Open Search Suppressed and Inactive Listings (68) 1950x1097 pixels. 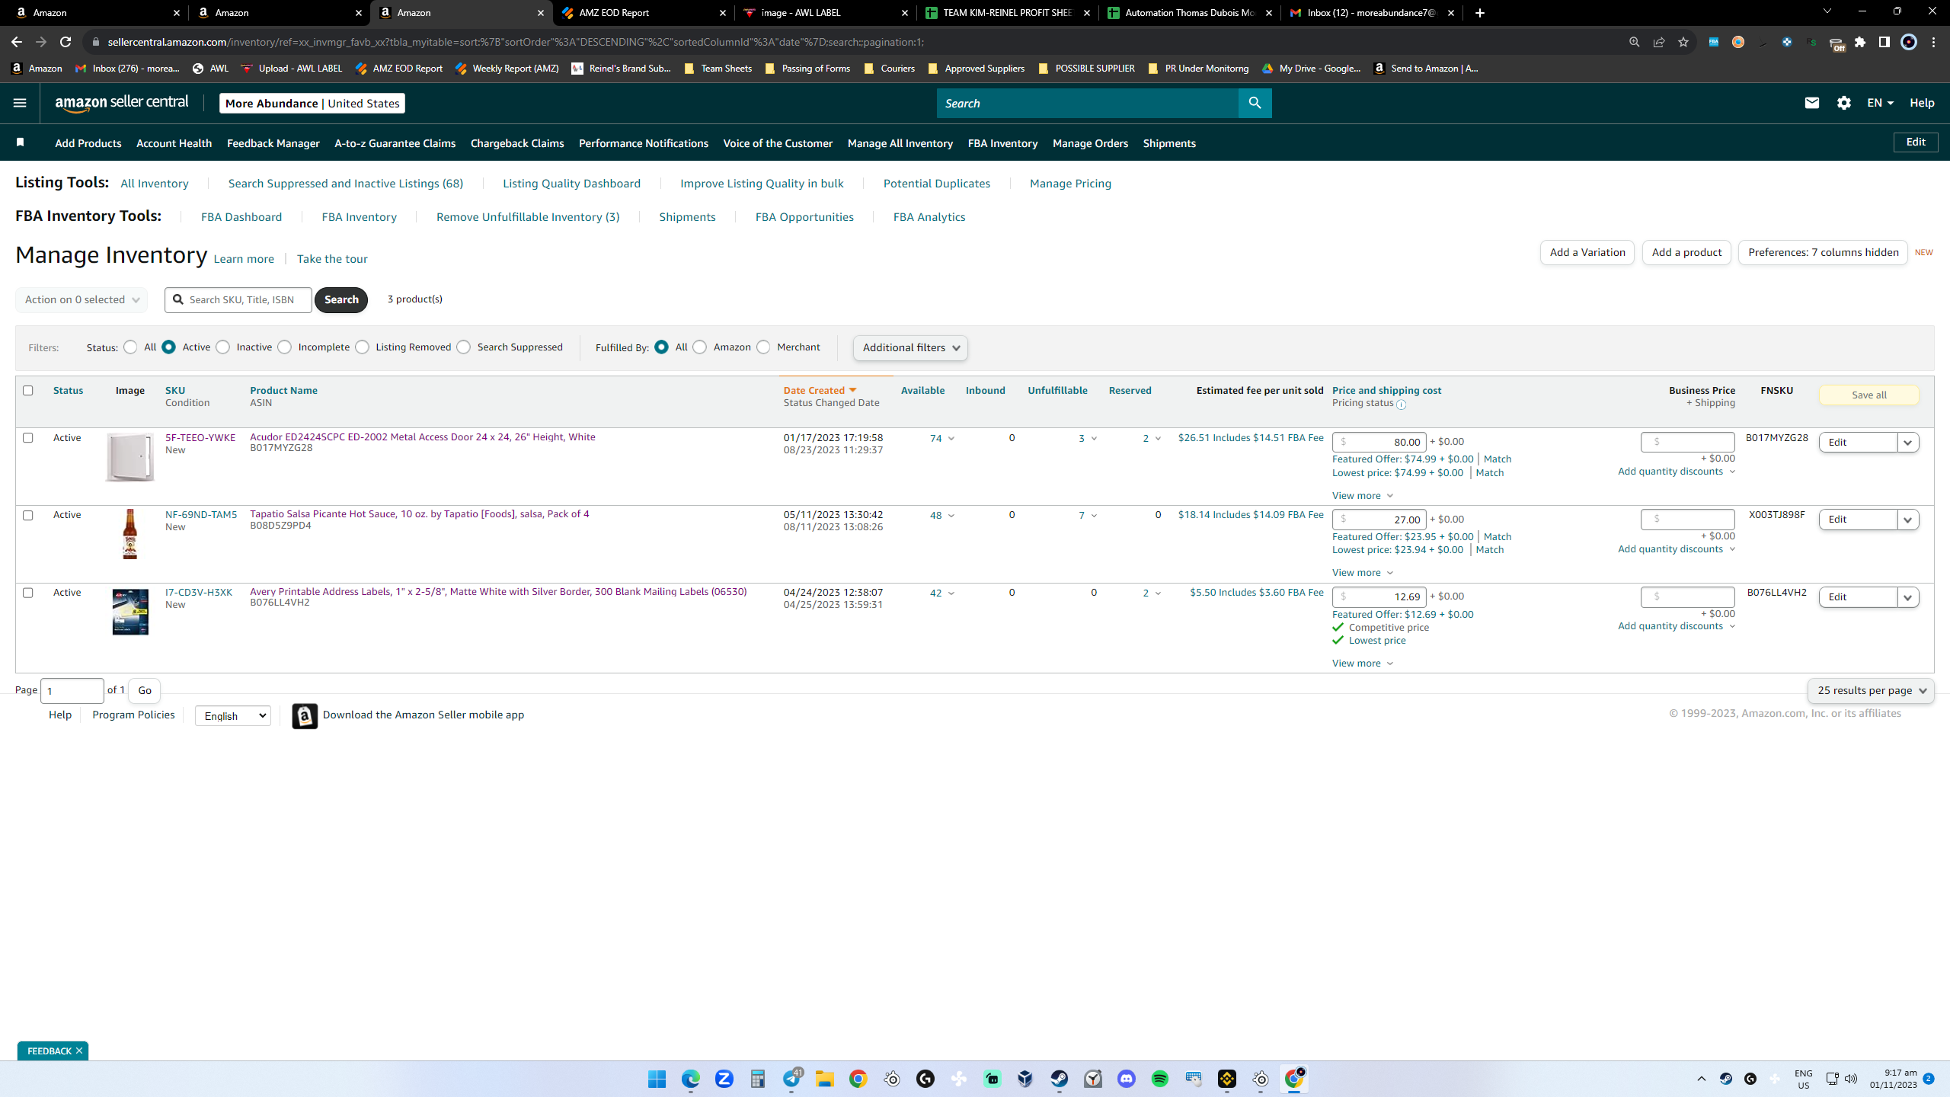[x=345, y=184]
